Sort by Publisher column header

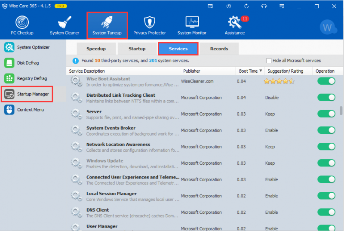click(208, 71)
